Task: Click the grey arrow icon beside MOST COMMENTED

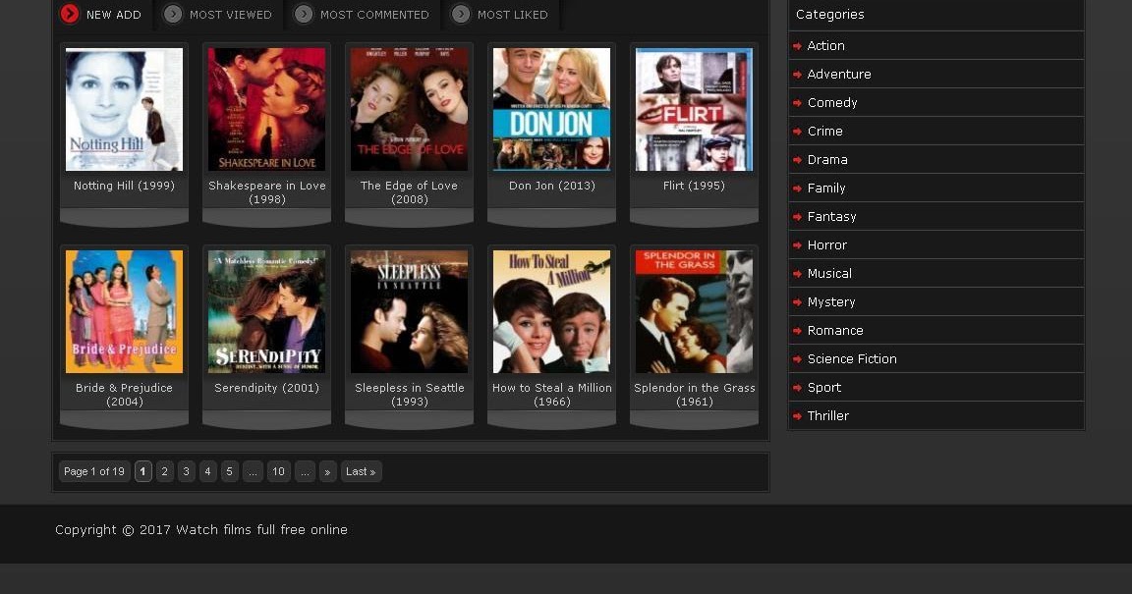Action: point(304,14)
